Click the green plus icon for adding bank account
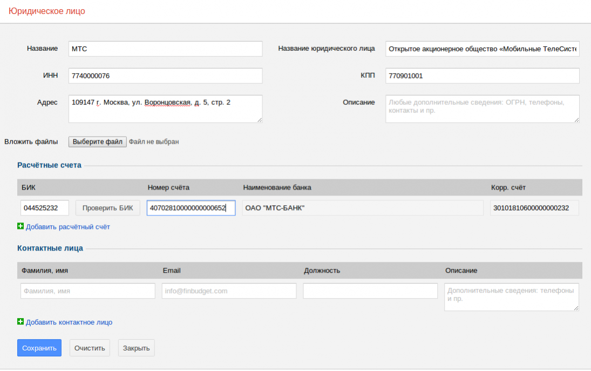This screenshot has width=591, height=371. point(21,227)
